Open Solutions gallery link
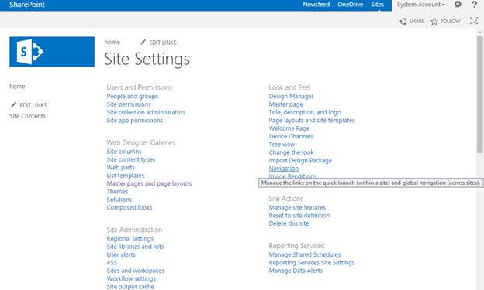This screenshot has width=484, height=290. pyautogui.click(x=119, y=200)
